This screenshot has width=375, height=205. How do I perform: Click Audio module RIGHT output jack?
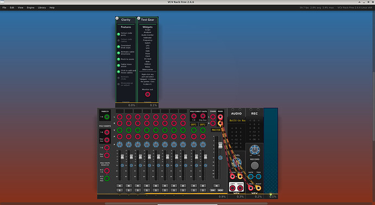click(240, 188)
